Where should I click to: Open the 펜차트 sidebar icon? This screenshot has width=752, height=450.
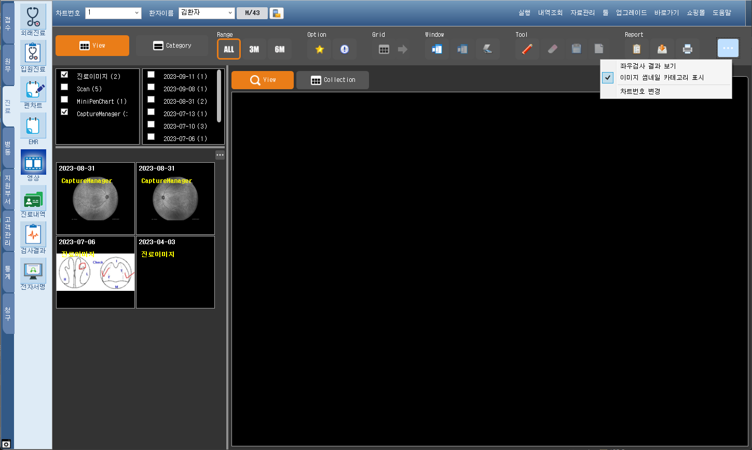pyautogui.click(x=33, y=93)
